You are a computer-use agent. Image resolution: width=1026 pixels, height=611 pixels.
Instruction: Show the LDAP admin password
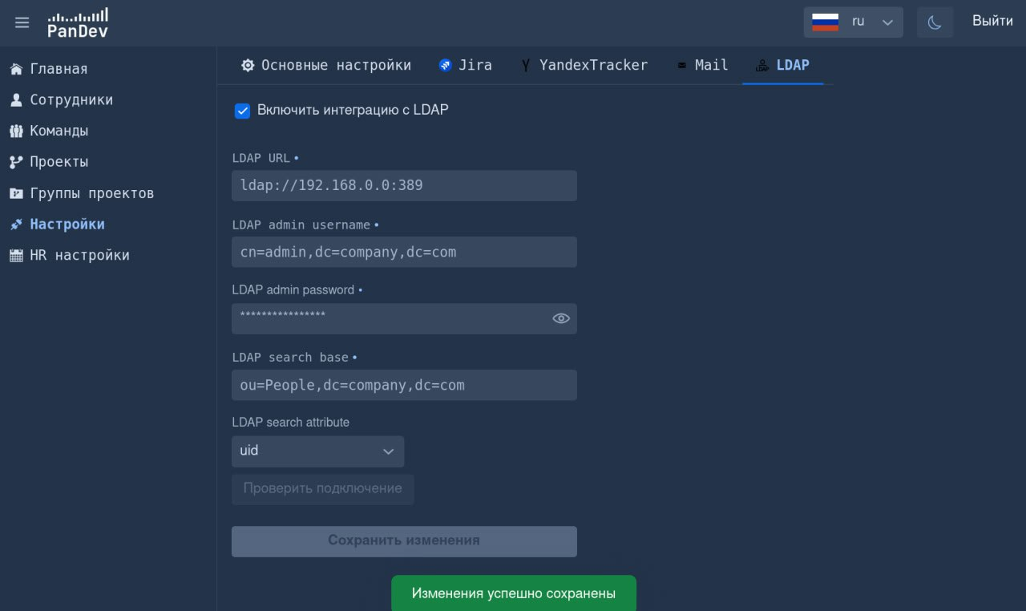click(x=561, y=318)
